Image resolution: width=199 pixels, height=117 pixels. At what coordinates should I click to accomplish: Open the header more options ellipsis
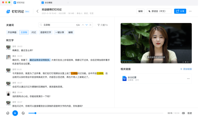pyautogui.click(x=190, y=11)
